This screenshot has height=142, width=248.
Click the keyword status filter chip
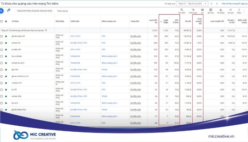pos(34,11)
